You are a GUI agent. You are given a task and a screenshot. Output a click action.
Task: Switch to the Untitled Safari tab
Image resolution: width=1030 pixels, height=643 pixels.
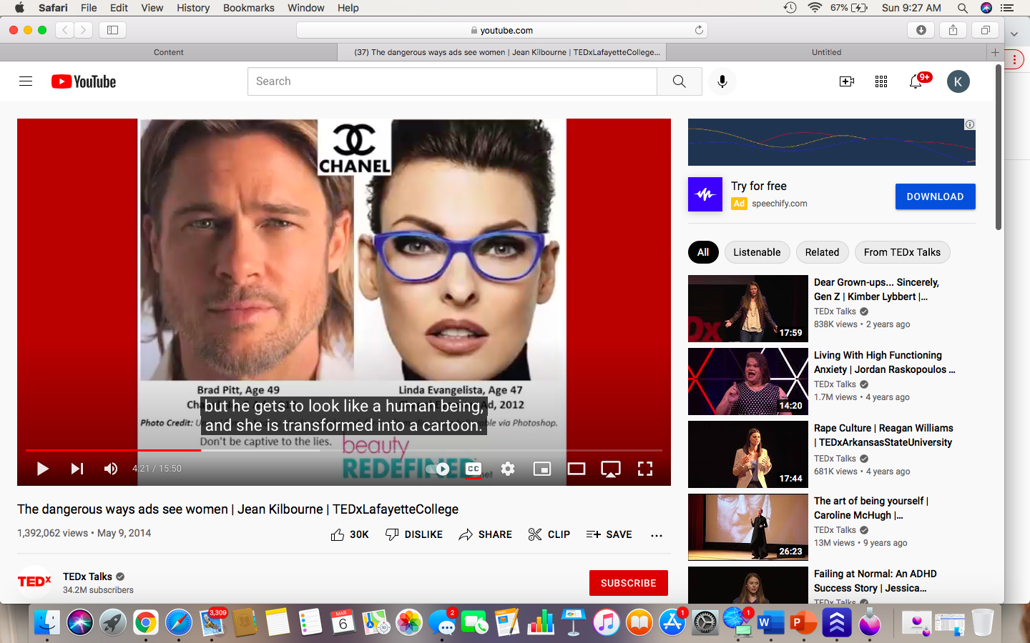coord(826,52)
